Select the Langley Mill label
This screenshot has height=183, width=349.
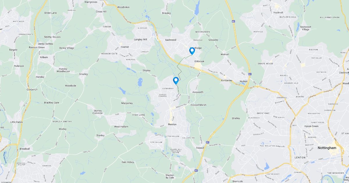coord(140,39)
